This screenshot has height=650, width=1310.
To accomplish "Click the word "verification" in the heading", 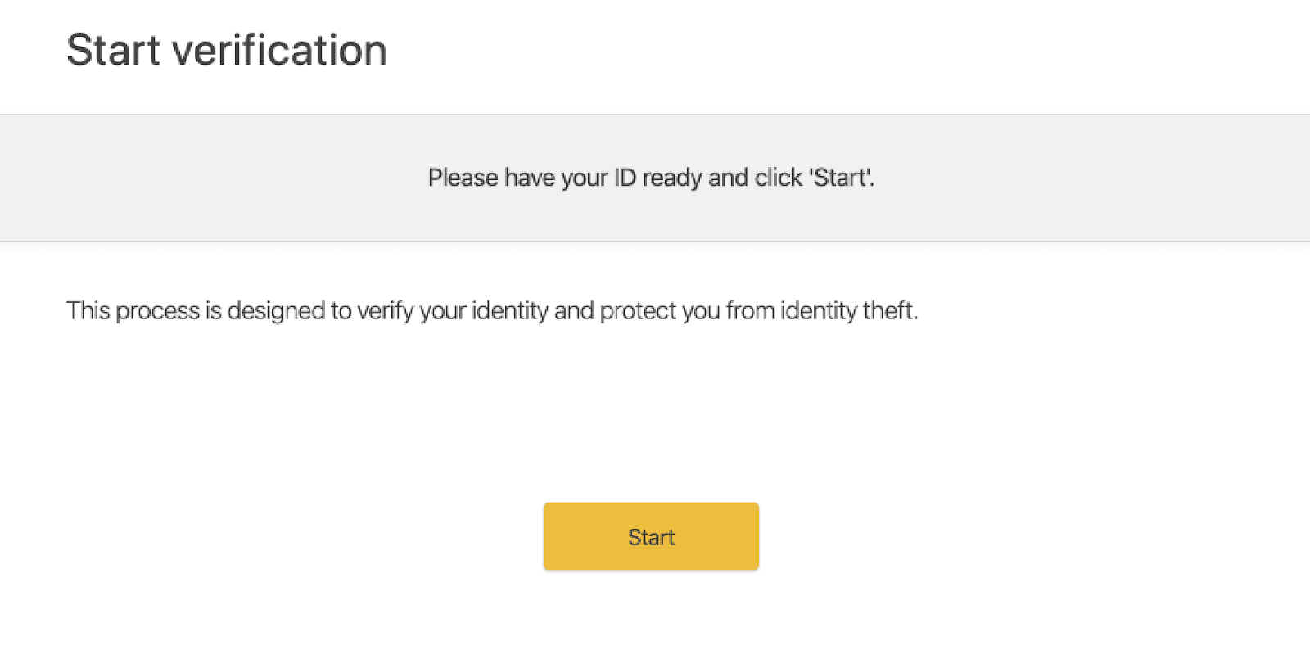I will coord(279,50).
